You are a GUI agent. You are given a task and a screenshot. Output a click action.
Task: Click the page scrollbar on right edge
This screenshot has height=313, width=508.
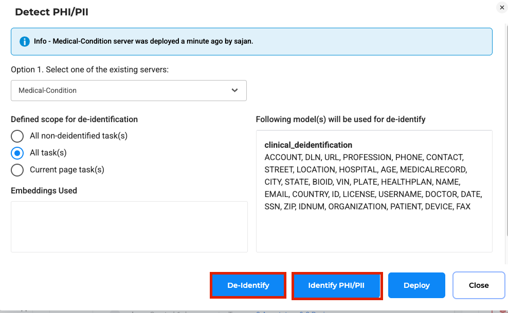point(506,129)
